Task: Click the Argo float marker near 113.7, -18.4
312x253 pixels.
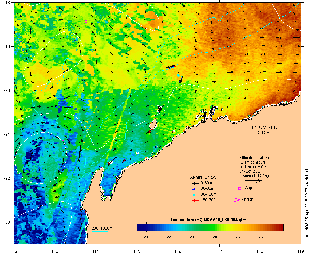Action: click(86, 21)
